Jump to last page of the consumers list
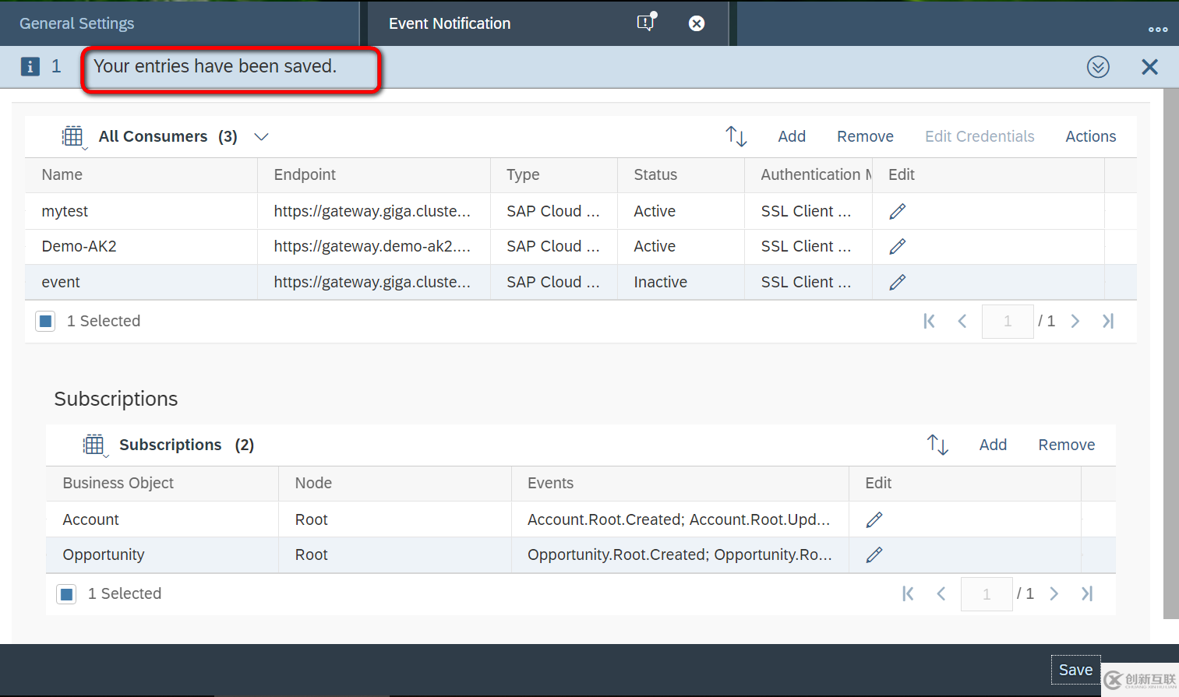The image size is (1179, 697). click(1108, 321)
